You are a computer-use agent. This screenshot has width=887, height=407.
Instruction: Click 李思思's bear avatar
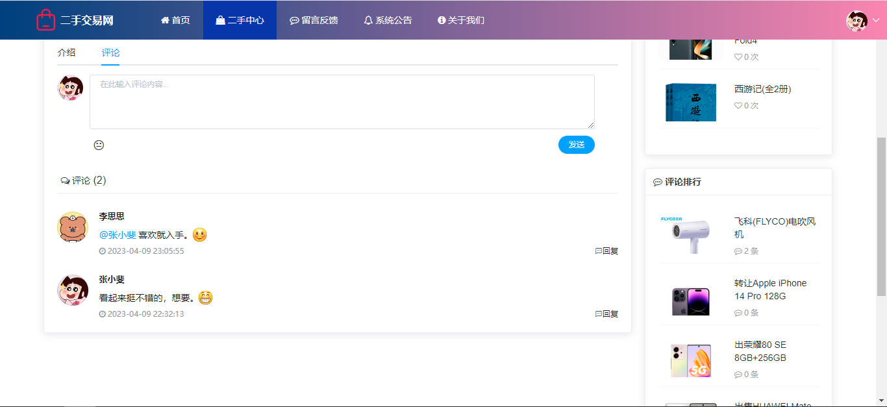tap(73, 227)
